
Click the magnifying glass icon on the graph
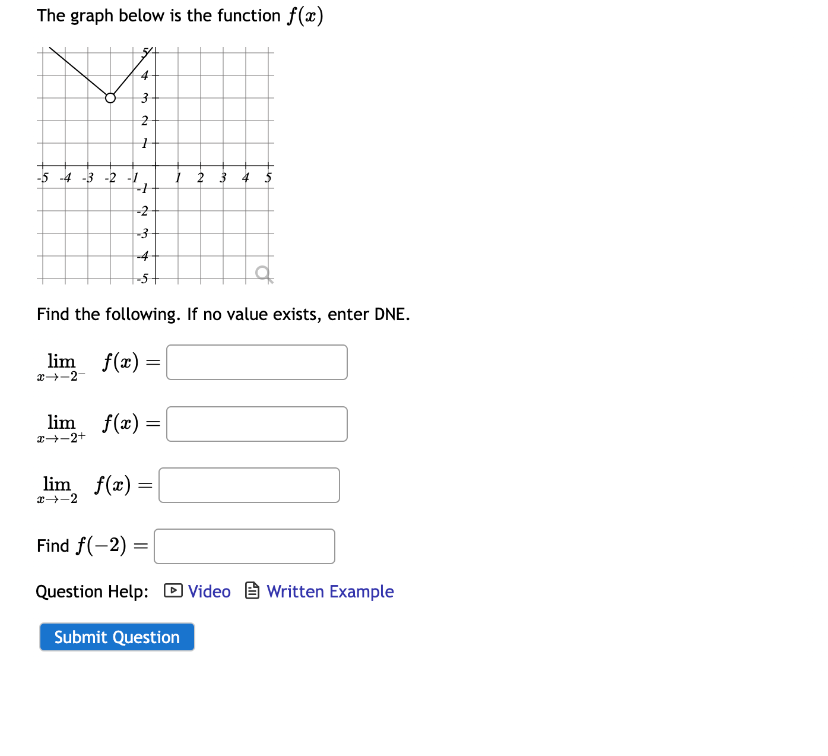point(262,274)
